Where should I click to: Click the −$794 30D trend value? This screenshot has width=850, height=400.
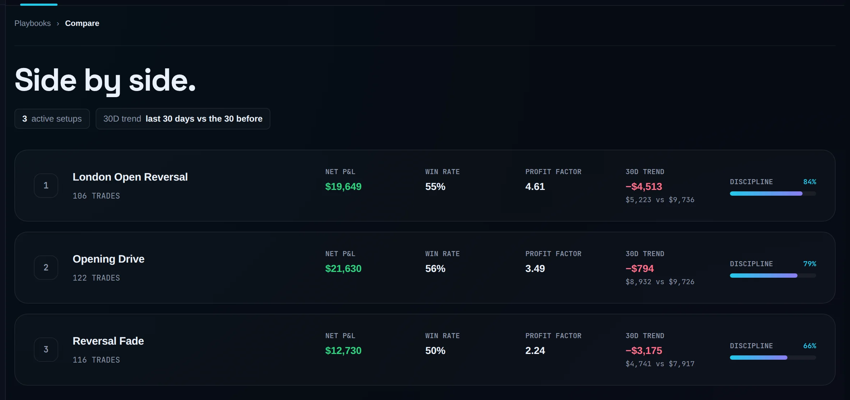pos(640,269)
